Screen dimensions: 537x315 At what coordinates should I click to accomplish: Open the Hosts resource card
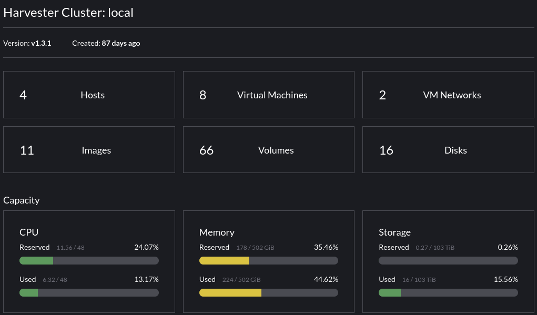(x=89, y=95)
